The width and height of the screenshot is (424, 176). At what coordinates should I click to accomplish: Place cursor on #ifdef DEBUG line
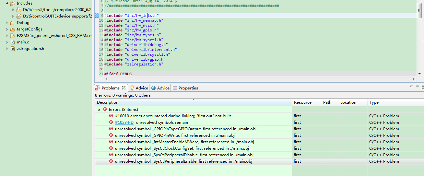(x=118, y=74)
